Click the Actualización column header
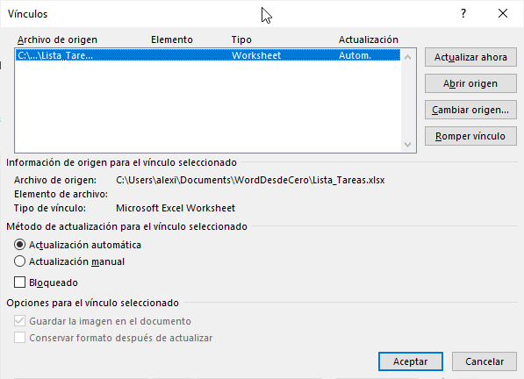 (x=369, y=39)
